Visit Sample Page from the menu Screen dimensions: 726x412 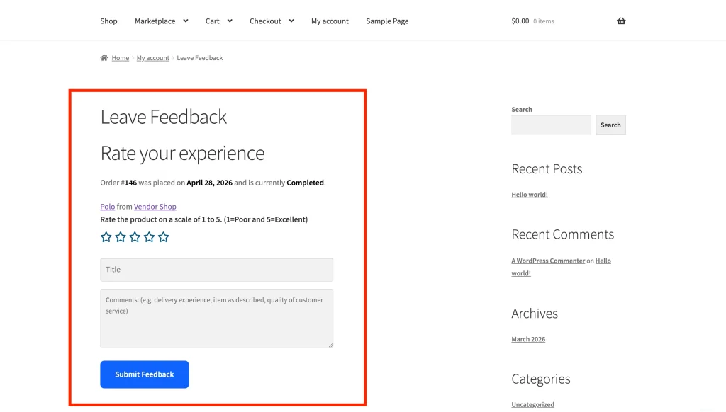[387, 21]
